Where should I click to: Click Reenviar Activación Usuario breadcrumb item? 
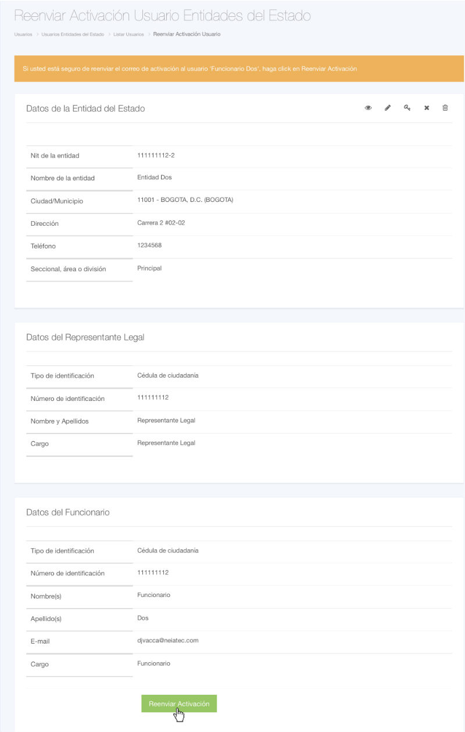click(187, 34)
